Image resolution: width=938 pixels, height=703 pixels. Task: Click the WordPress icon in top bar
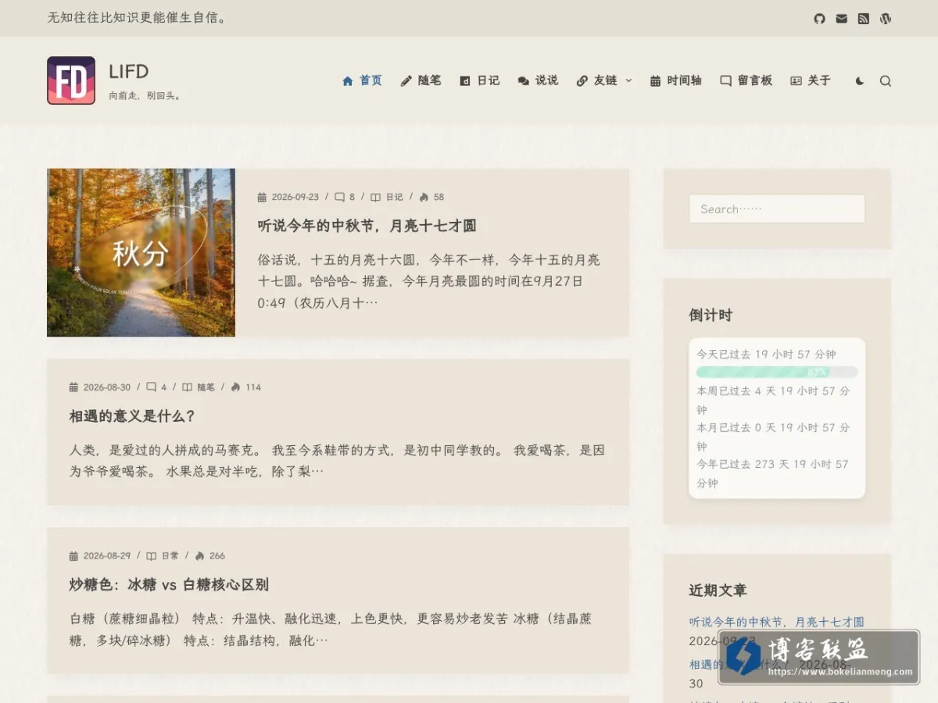click(x=885, y=18)
